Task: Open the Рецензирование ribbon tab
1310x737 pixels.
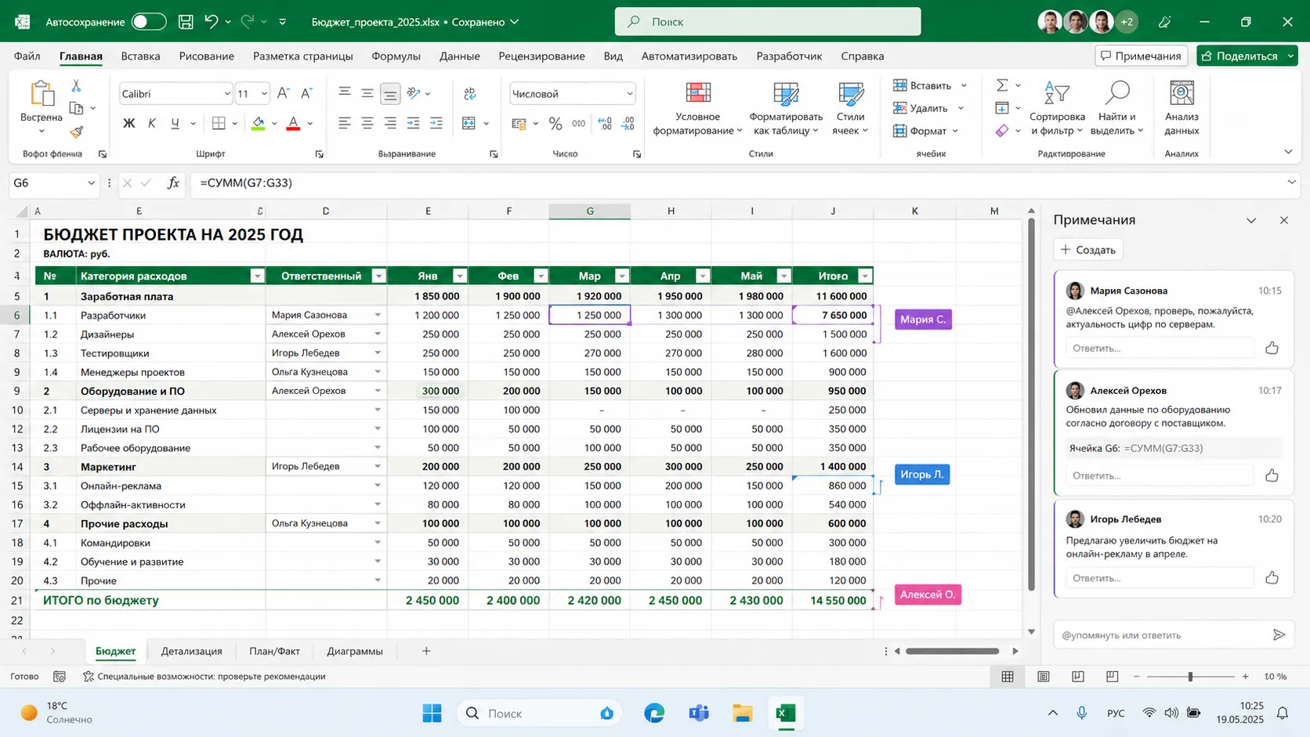Action: tap(541, 56)
